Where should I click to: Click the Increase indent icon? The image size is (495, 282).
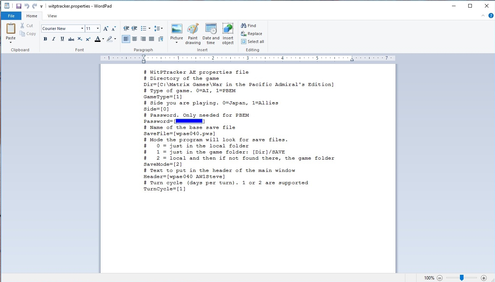(x=134, y=29)
